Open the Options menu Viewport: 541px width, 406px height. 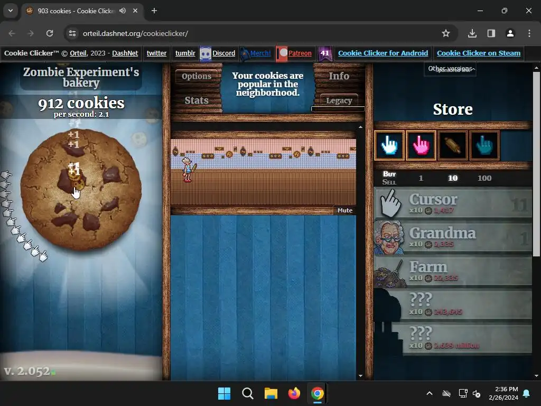coord(197,76)
